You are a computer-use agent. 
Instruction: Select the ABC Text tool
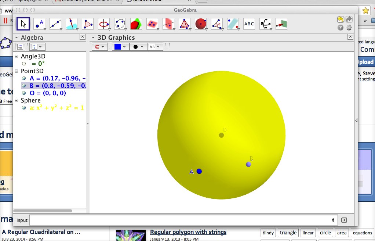click(x=249, y=24)
